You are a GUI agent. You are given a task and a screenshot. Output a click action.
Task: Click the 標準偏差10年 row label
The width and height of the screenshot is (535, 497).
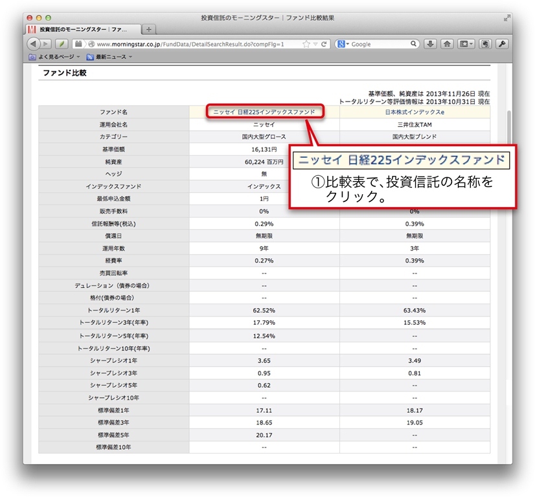(113, 447)
